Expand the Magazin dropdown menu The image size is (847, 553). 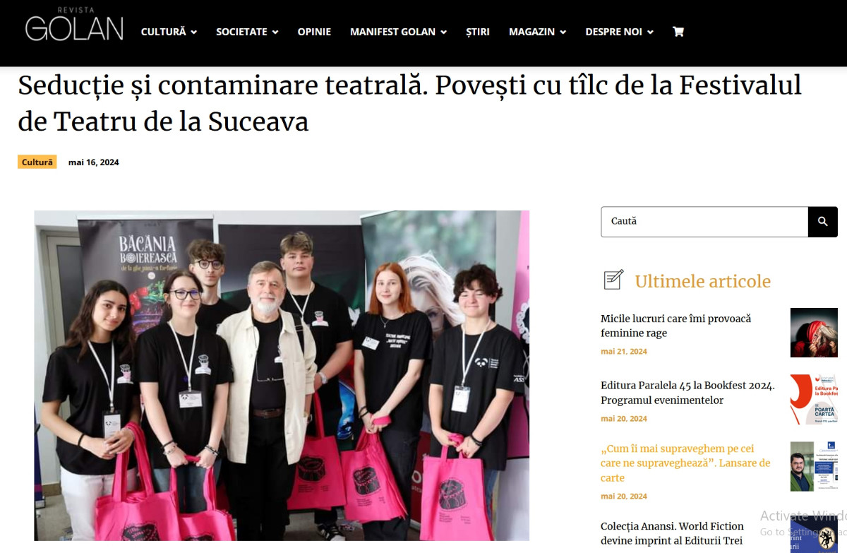[537, 32]
